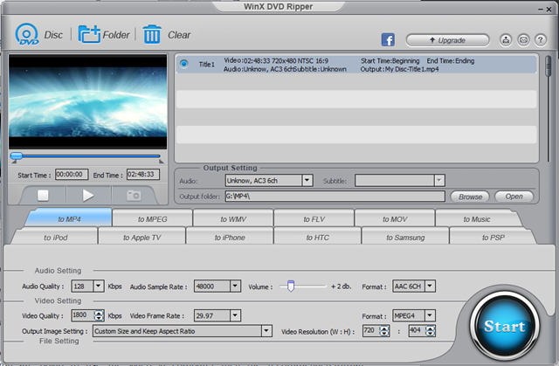
Task: Click the Volume slider handle
Action: [x=291, y=286]
